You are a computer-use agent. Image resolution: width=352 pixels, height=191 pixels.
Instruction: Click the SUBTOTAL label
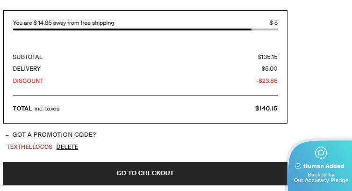coord(28,57)
